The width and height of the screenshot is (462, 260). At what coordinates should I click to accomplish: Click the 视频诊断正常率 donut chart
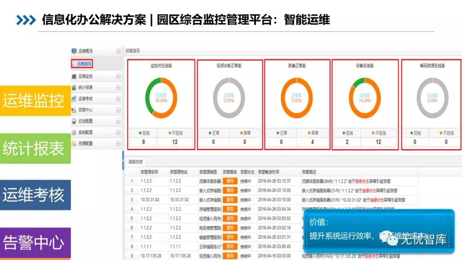click(x=229, y=98)
